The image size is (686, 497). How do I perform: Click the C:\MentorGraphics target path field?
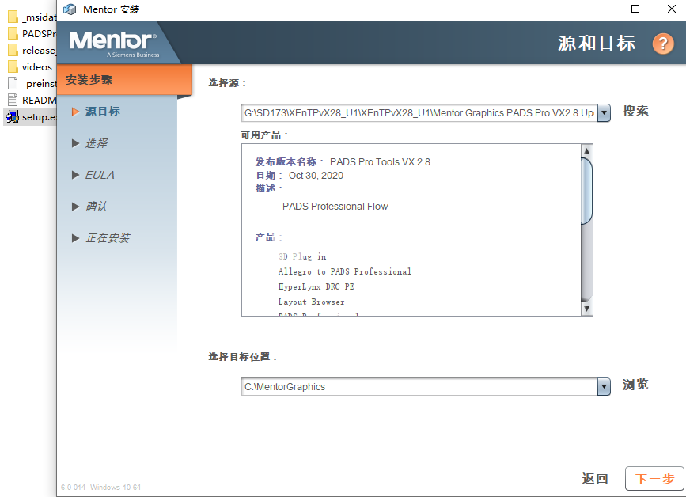click(419, 387)
